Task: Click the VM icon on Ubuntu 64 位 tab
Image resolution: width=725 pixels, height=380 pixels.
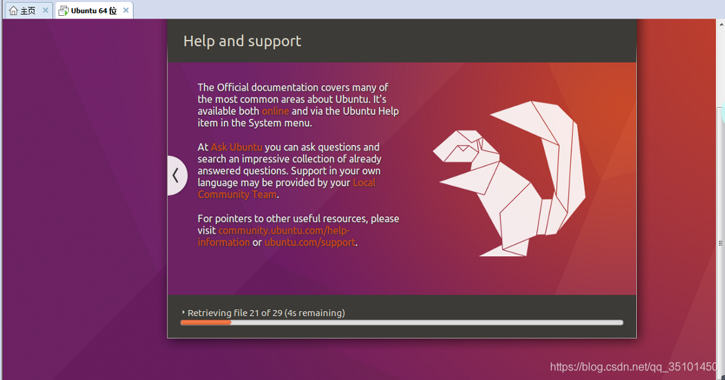Action: [64, 10]
